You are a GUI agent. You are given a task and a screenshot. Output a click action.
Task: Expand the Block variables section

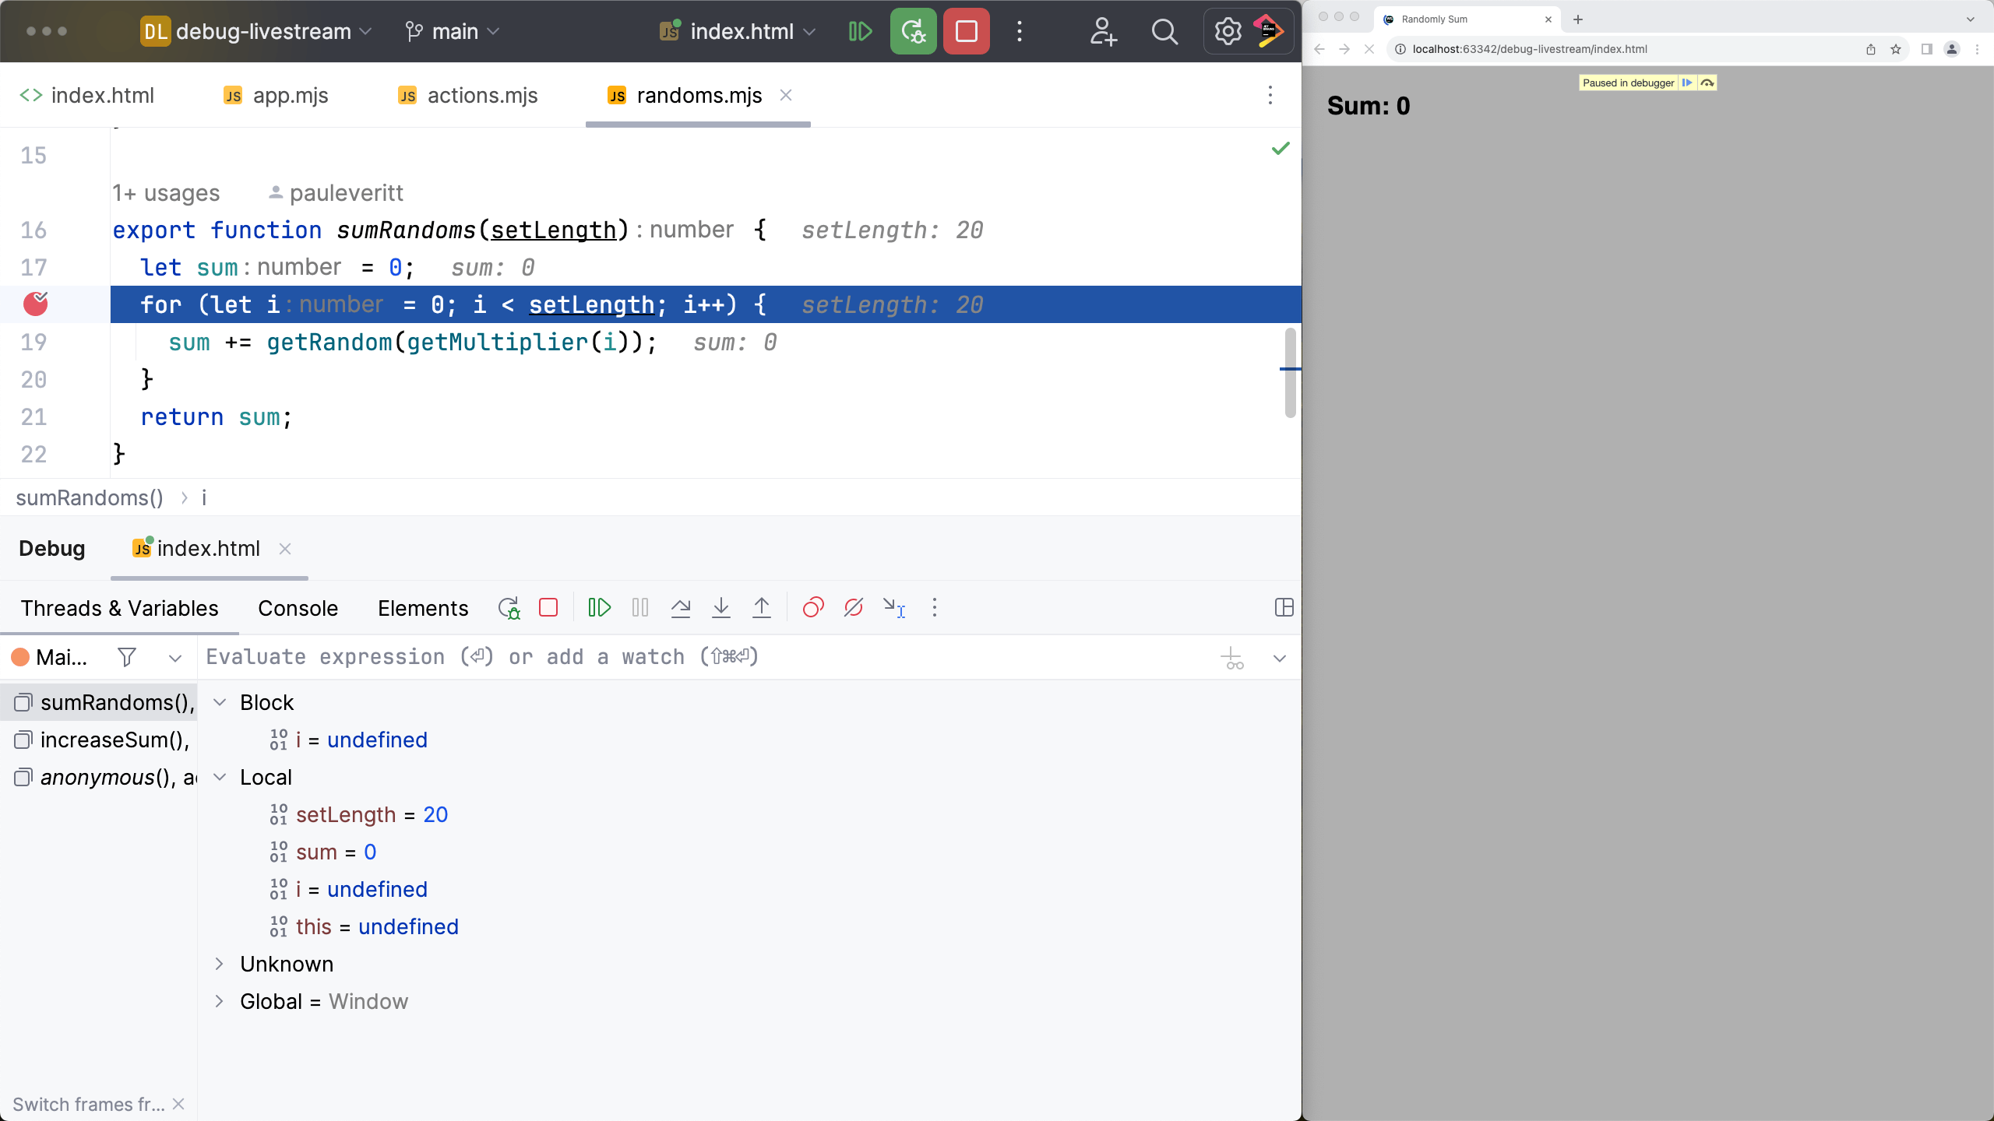click(220, 702)
